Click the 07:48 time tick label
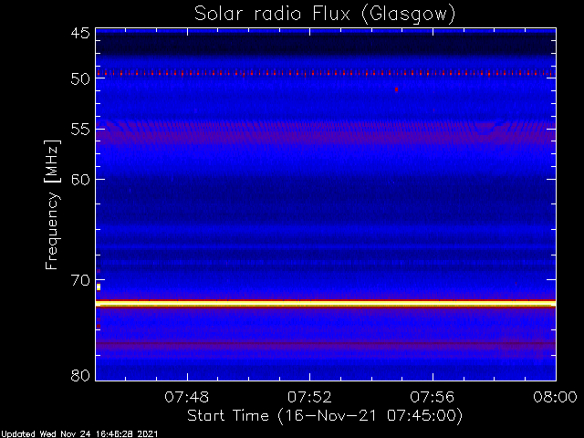This screenshot has height=438, width=584. tap(186, 397)
